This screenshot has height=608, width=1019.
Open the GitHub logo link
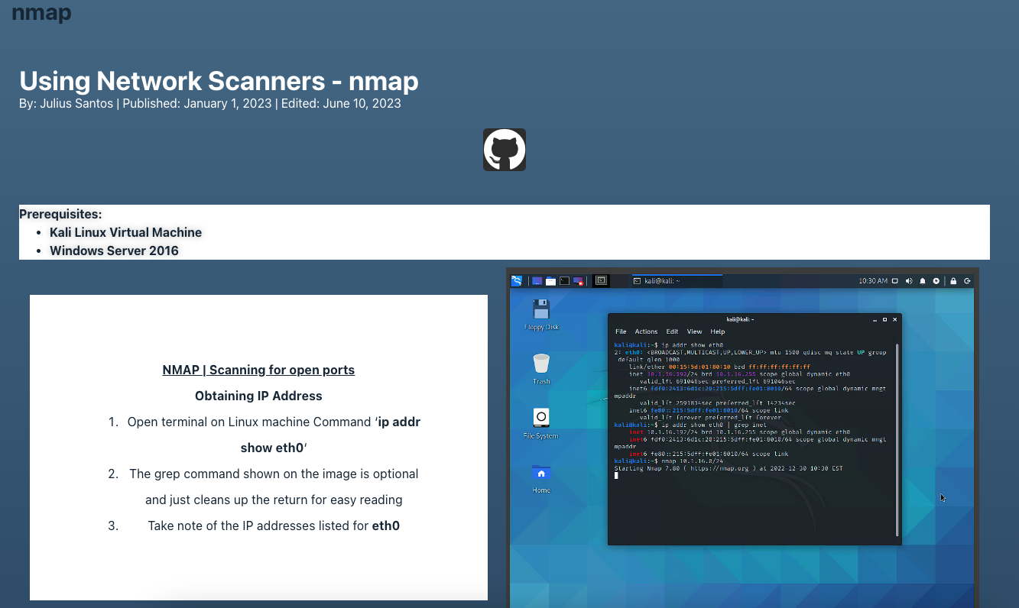coord(505,150)
